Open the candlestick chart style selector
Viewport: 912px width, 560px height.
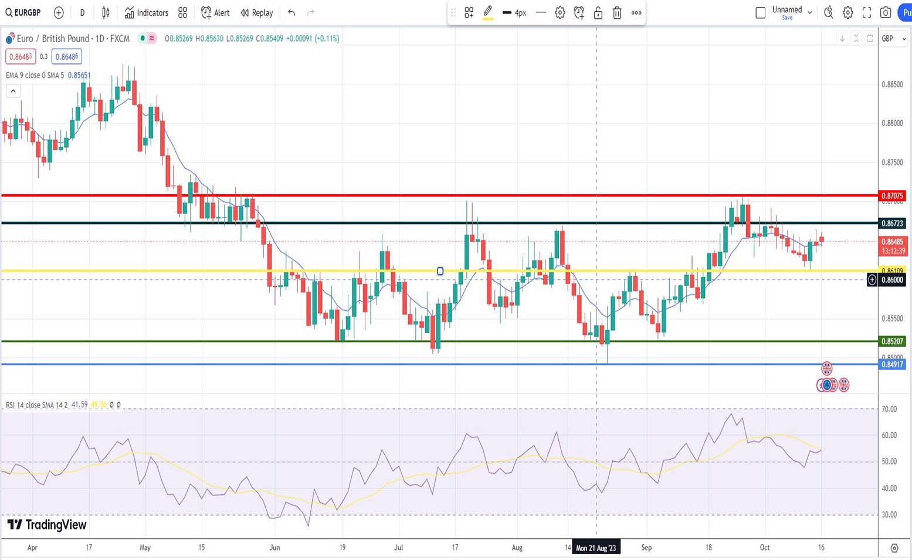point(106,12)
